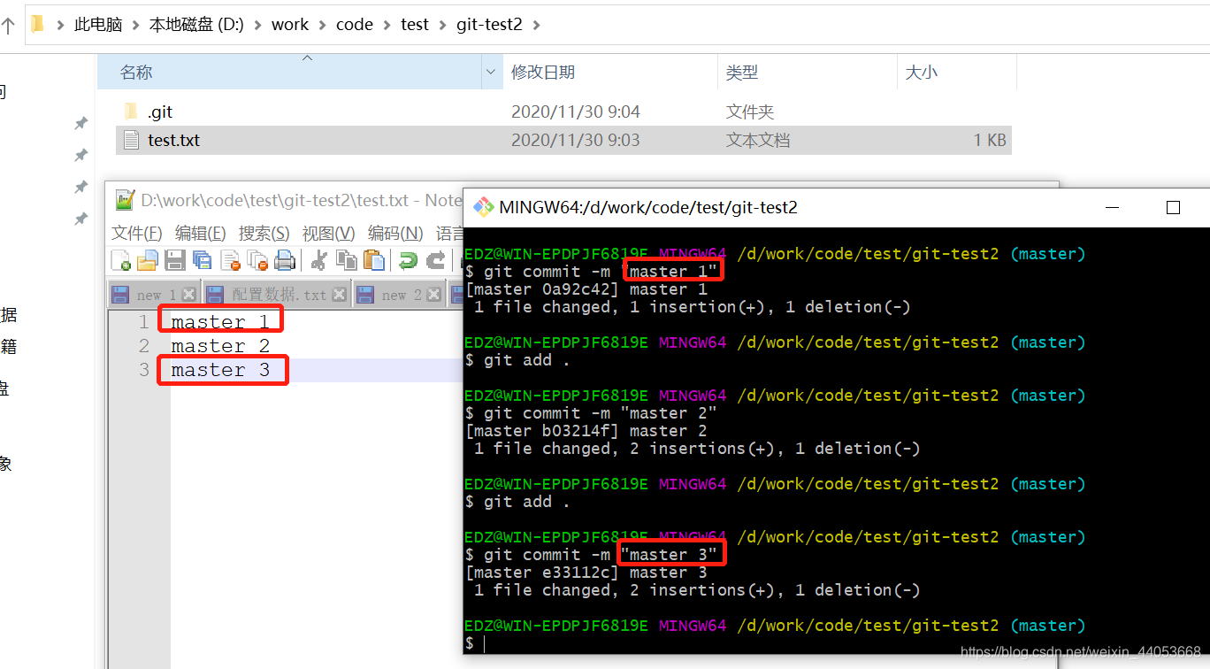Screen dimensions: 1210x669
Task: Click the last terminal prompt line with cursor
Action: pyautogui.click(x=475, y=643)
